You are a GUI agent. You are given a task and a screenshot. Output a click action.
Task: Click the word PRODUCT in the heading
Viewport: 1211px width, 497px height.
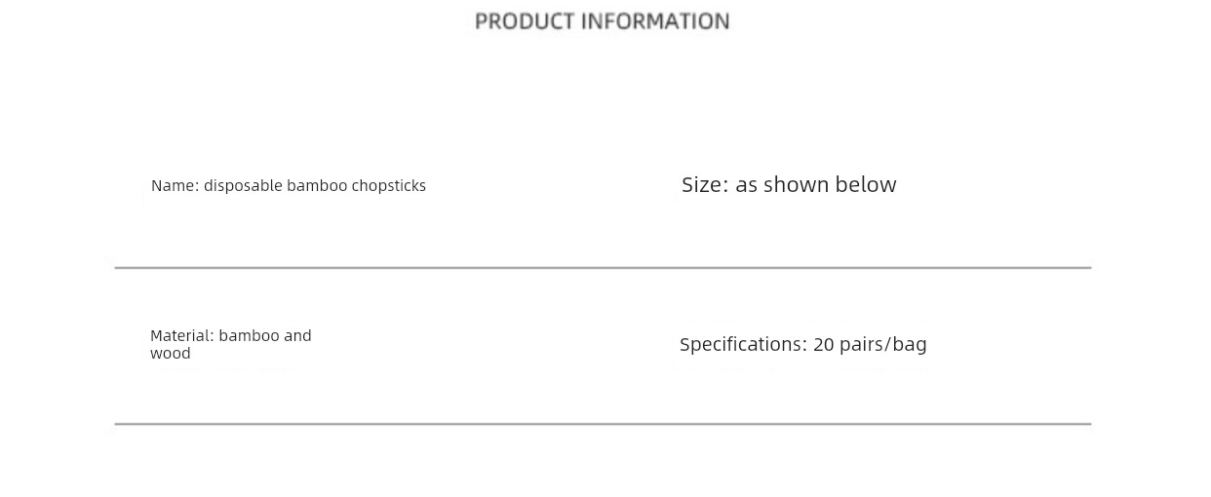click(x=524, y=21)
